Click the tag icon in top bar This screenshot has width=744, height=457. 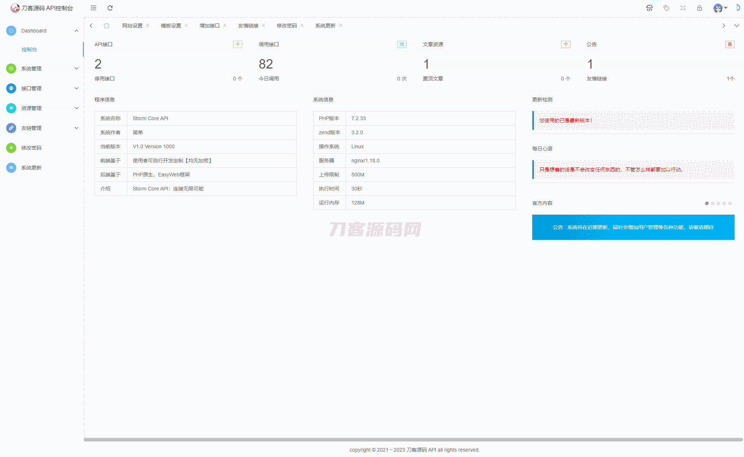[666, 8]
